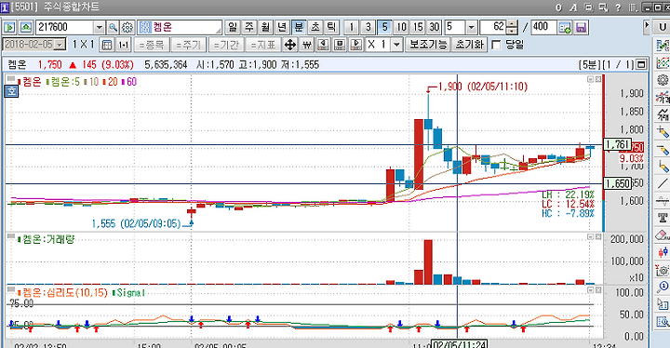Open the X 1 speed dropdown arrow

(x=397, y=45)
